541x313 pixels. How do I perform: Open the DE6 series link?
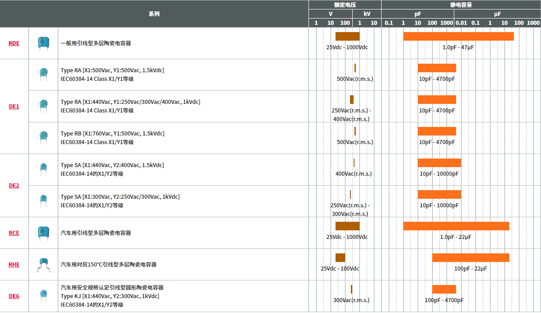(x=14, y=296)
